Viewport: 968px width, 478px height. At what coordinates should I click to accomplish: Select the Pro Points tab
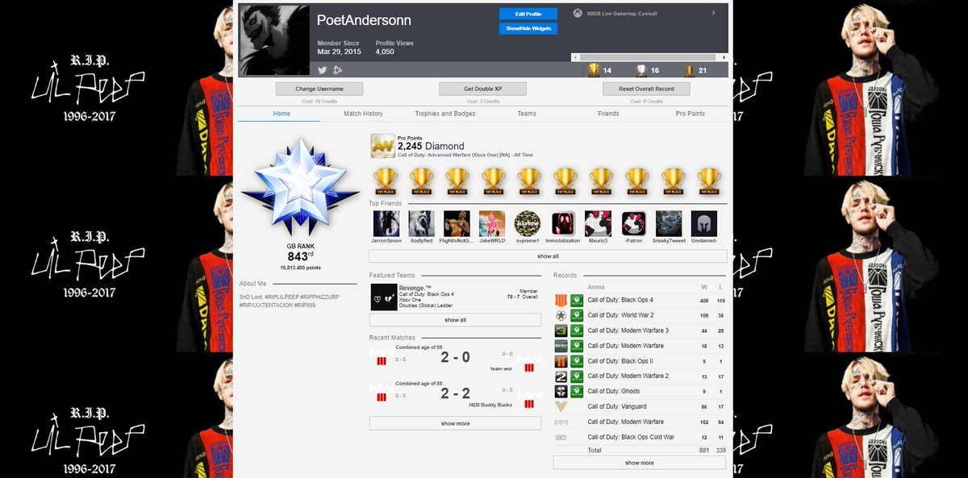[690, 114]
